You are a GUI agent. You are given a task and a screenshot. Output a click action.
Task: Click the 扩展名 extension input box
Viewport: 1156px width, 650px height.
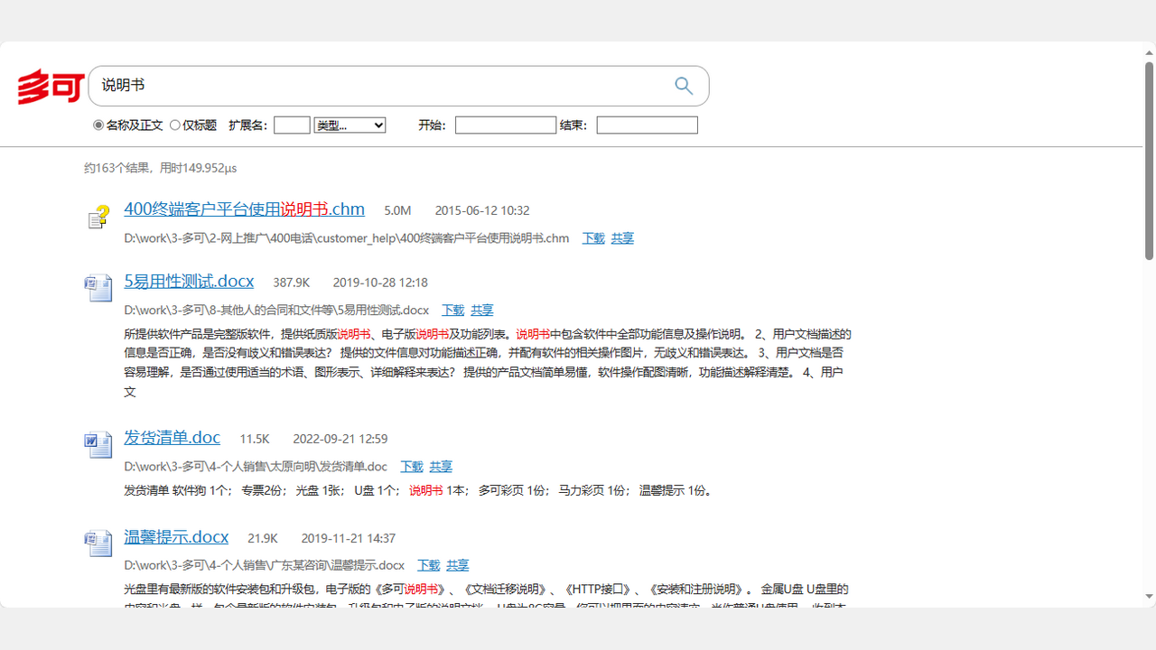[x=292, y=125]
